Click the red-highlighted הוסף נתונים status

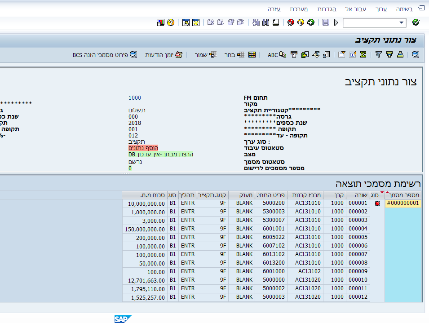[x=143, y=148]
